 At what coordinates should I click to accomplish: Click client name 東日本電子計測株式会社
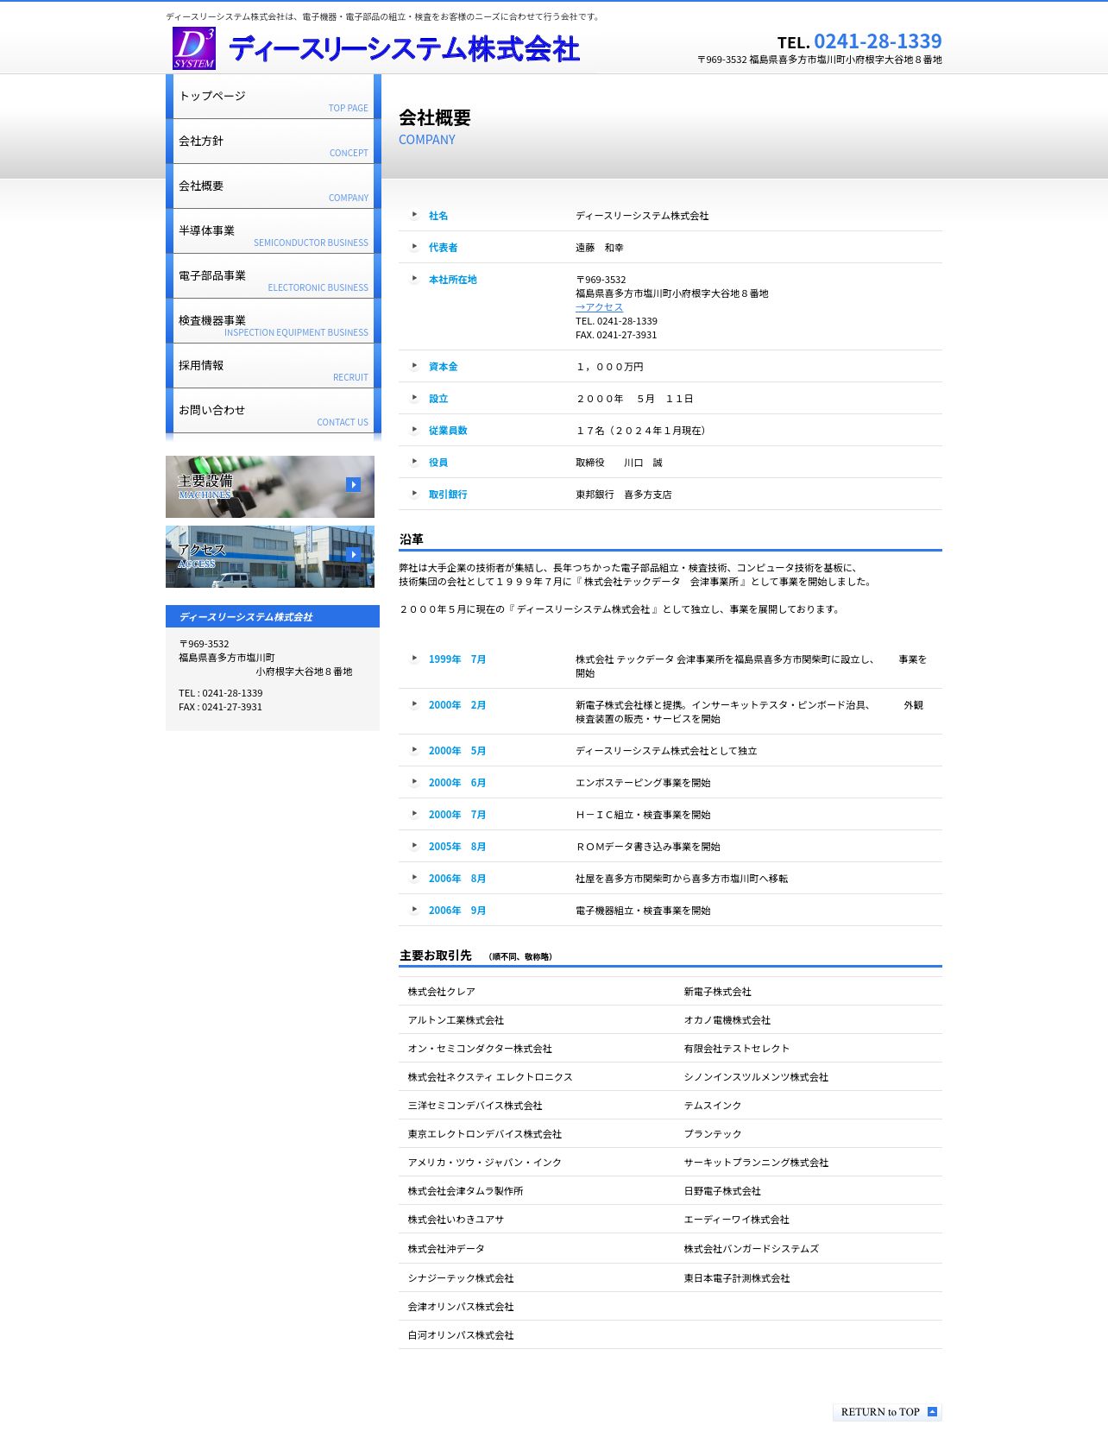(737, 1278)
